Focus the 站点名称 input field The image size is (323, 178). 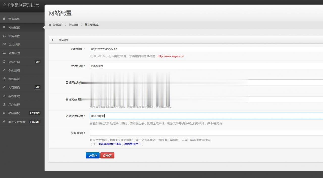point(206,66)
